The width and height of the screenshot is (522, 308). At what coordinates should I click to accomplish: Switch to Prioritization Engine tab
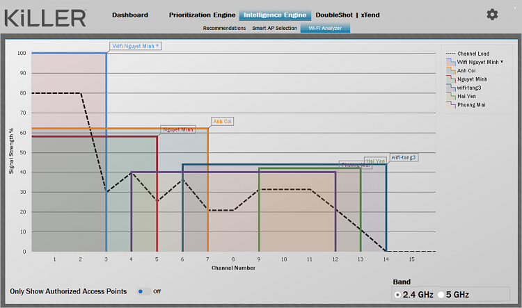click(x=202, y=15)
